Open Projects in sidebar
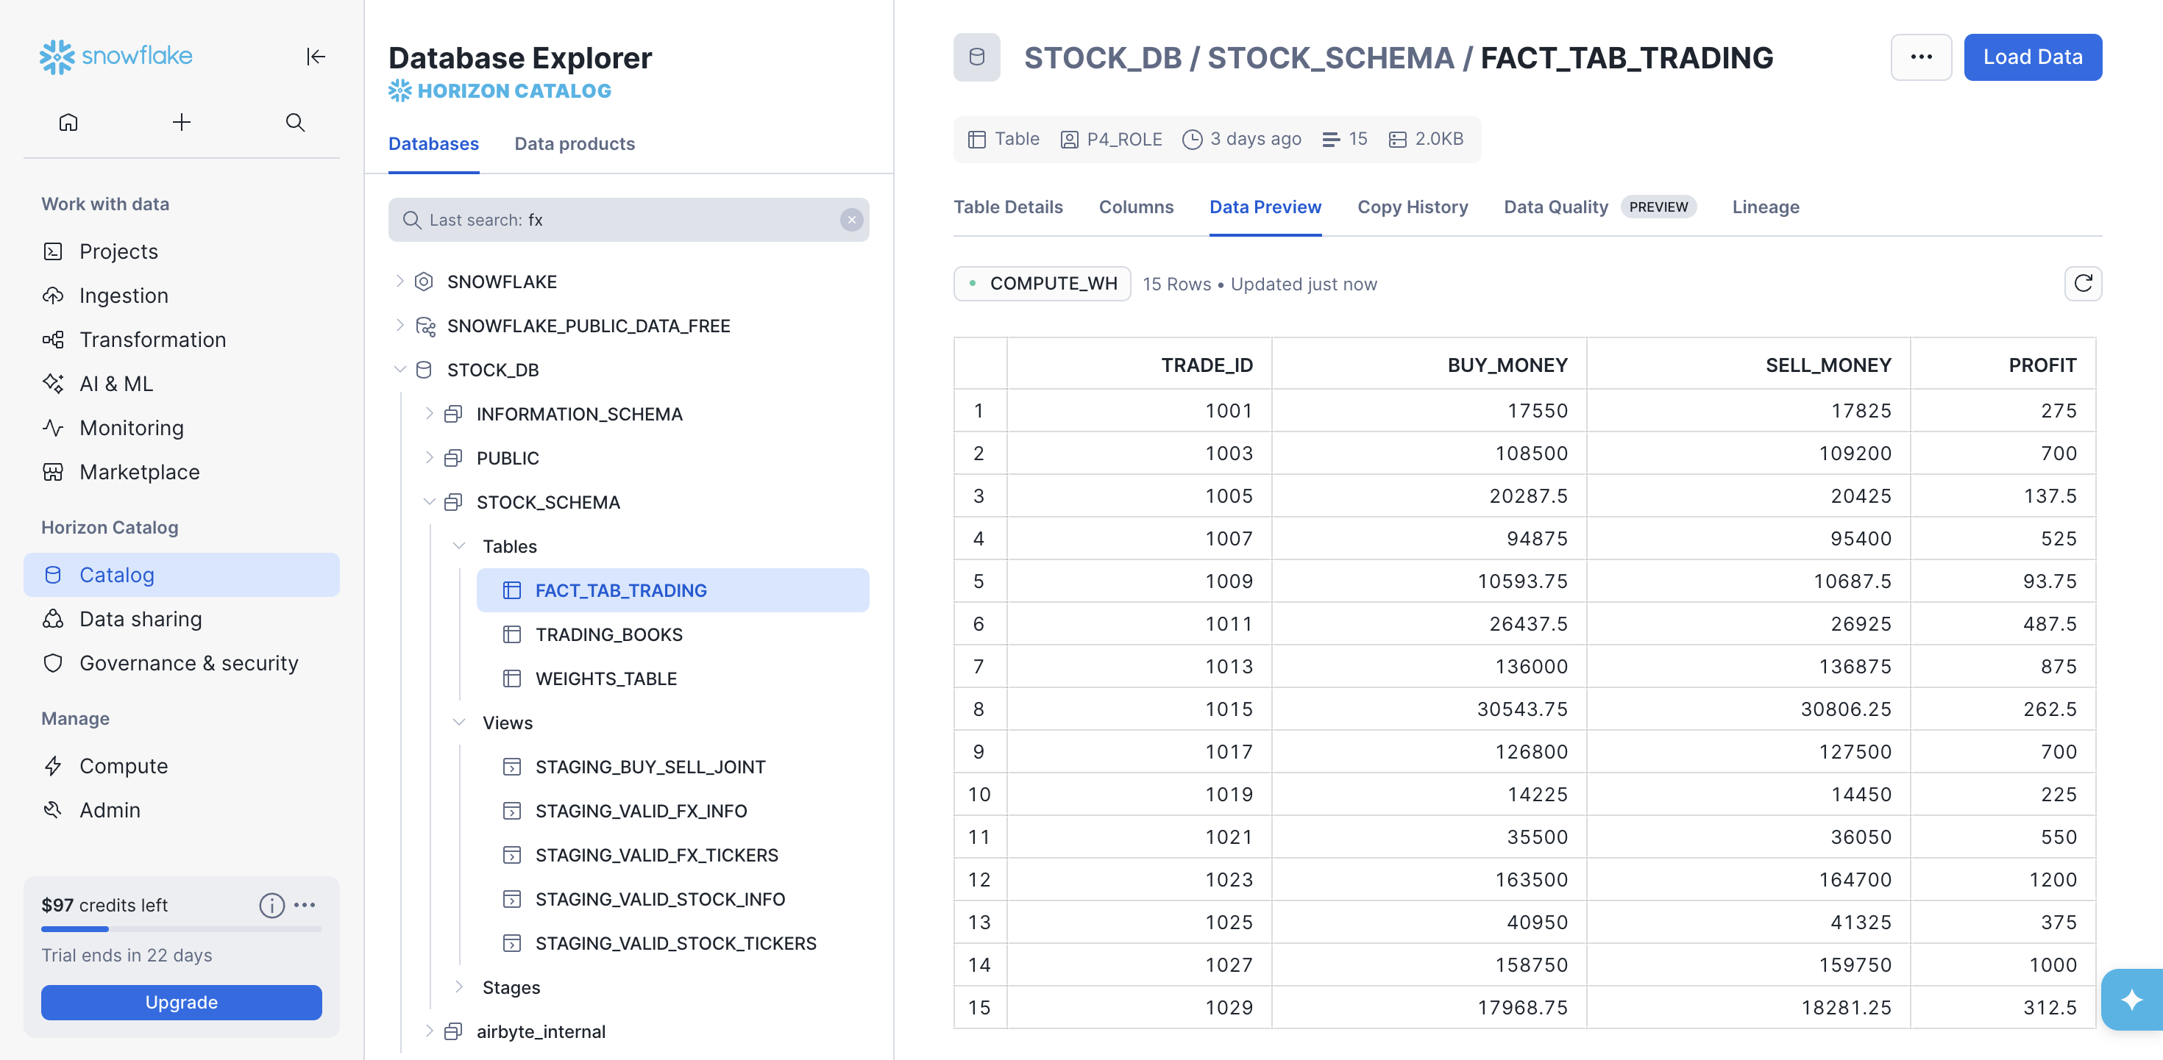The height and width of the screenshot is (1060, 2163). click(x=182, y=252)
